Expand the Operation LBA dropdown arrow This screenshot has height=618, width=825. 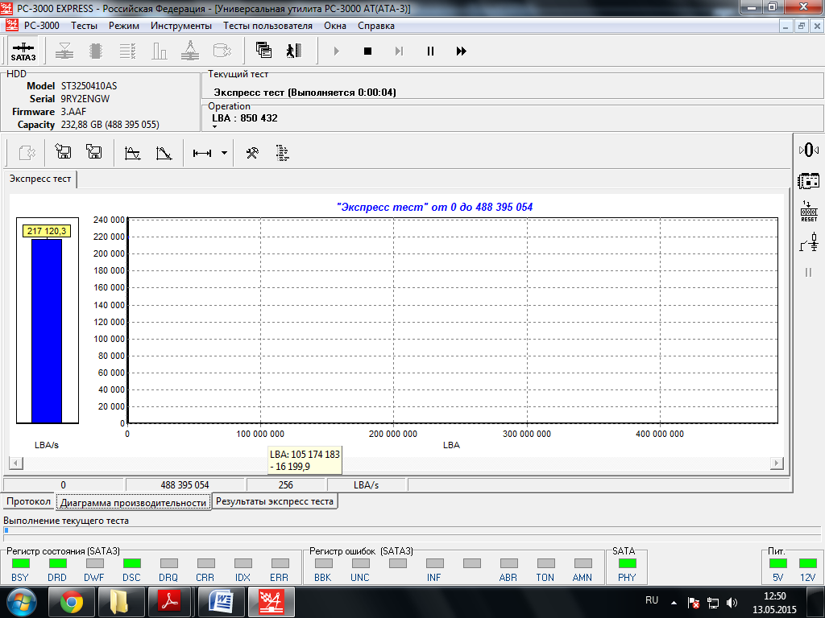point(214,126)
